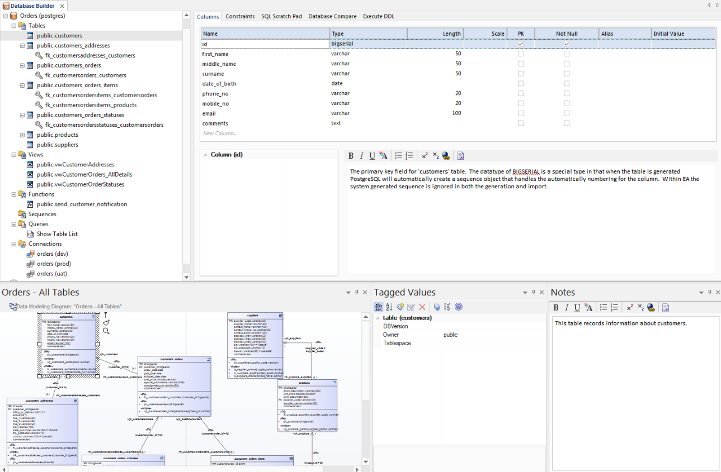Viewport: 721px width, 472px height.
Task: Apply superscript in column notes toolbar
Action: [x=425, y=156]
